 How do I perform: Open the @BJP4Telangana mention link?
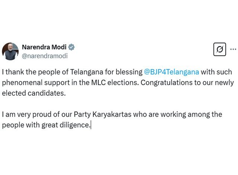(171, 71)
